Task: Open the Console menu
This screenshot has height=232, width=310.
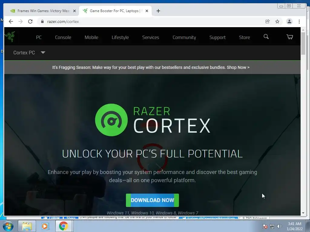Action: pyautogui.click(x=63, y=37)
